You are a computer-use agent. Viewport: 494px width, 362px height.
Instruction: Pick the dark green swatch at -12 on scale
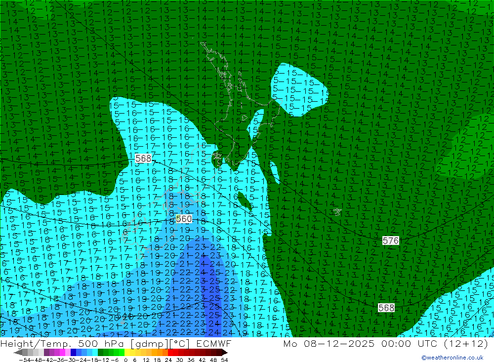pyautogui.click(x=100, y=352)
